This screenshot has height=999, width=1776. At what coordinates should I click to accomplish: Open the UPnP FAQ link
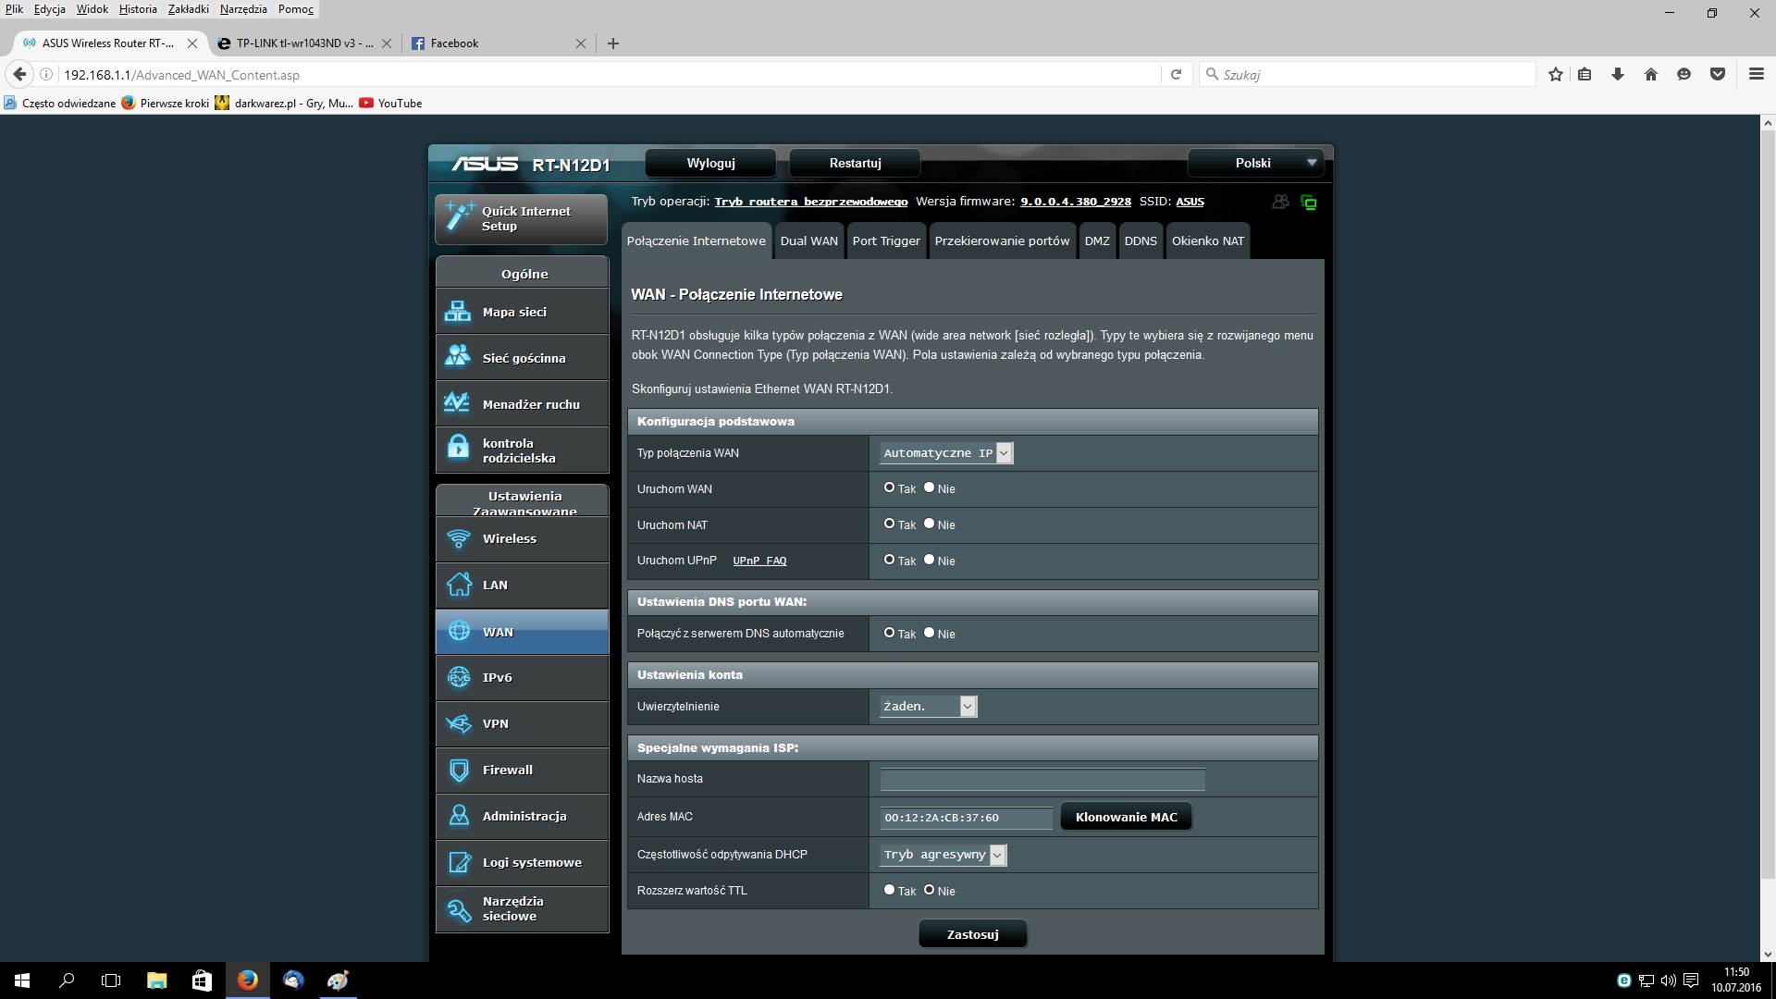(759, 561)
